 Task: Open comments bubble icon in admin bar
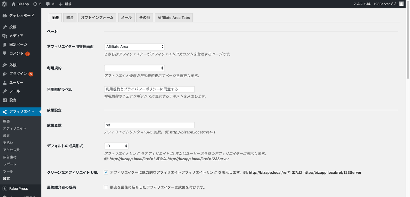(48, 4)
